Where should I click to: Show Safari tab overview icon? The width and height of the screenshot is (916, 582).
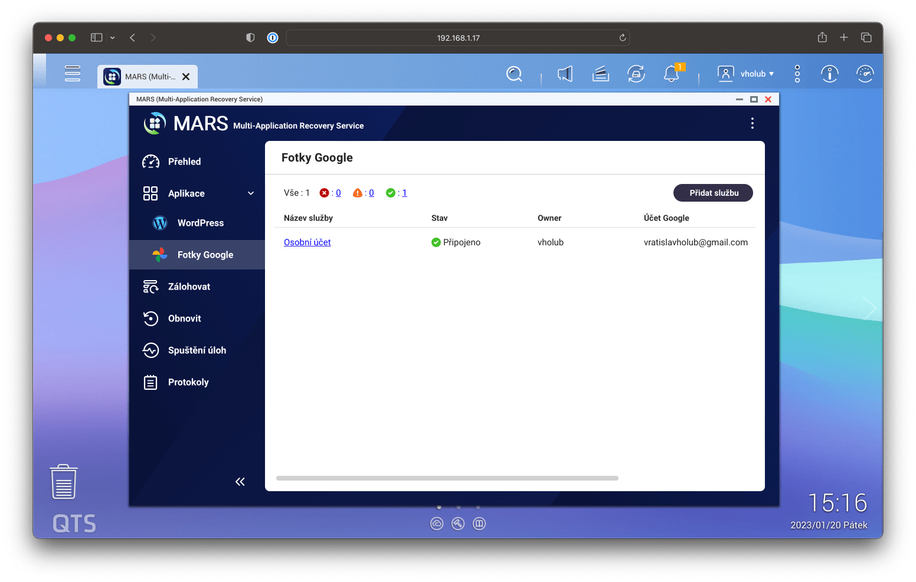point(866,38)
